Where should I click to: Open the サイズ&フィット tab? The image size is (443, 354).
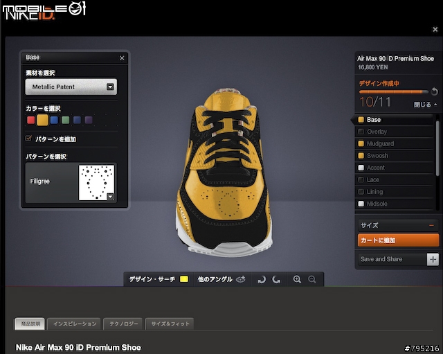pyautogui.click(x=170, y=324)
